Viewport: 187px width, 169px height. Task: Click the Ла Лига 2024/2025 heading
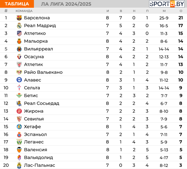(66, 4)
